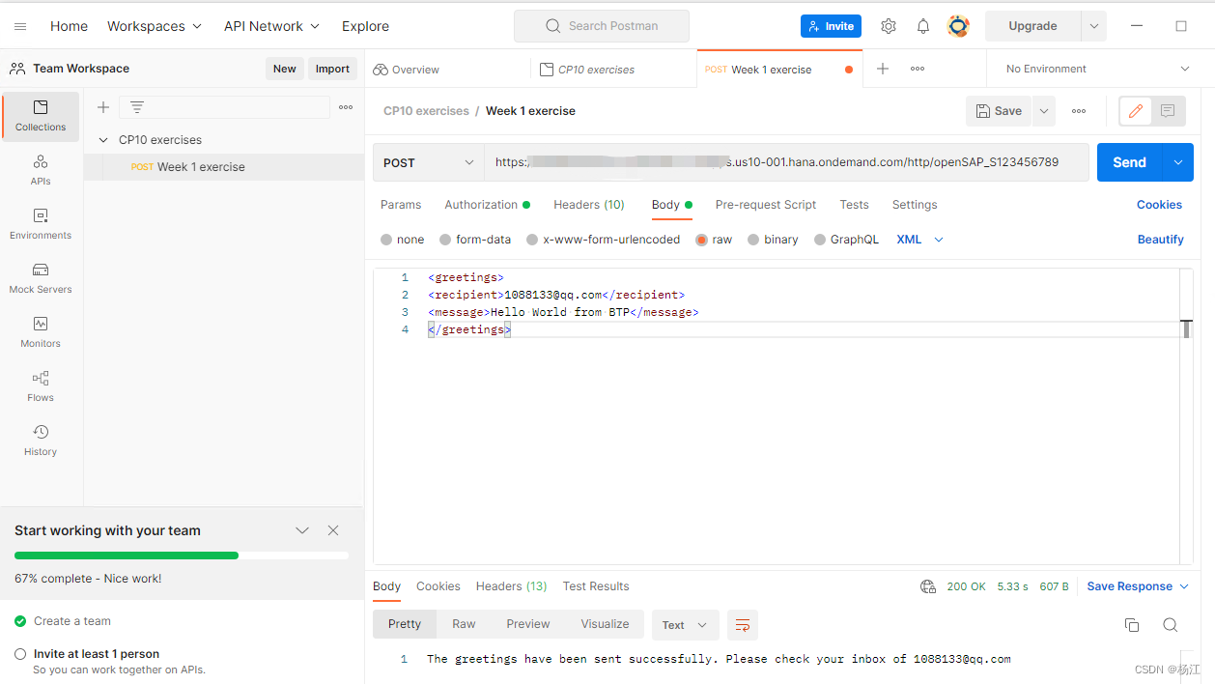Open collections panel more options ellipsis
The height and width of the screenshot is (684, 1215).
[346, 107]
